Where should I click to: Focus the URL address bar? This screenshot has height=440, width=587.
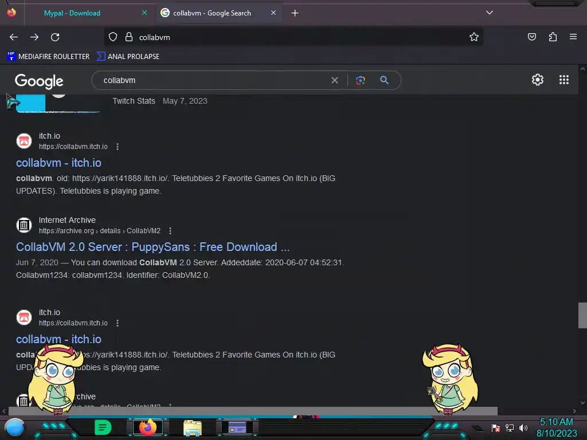click(x=293, y=37)
